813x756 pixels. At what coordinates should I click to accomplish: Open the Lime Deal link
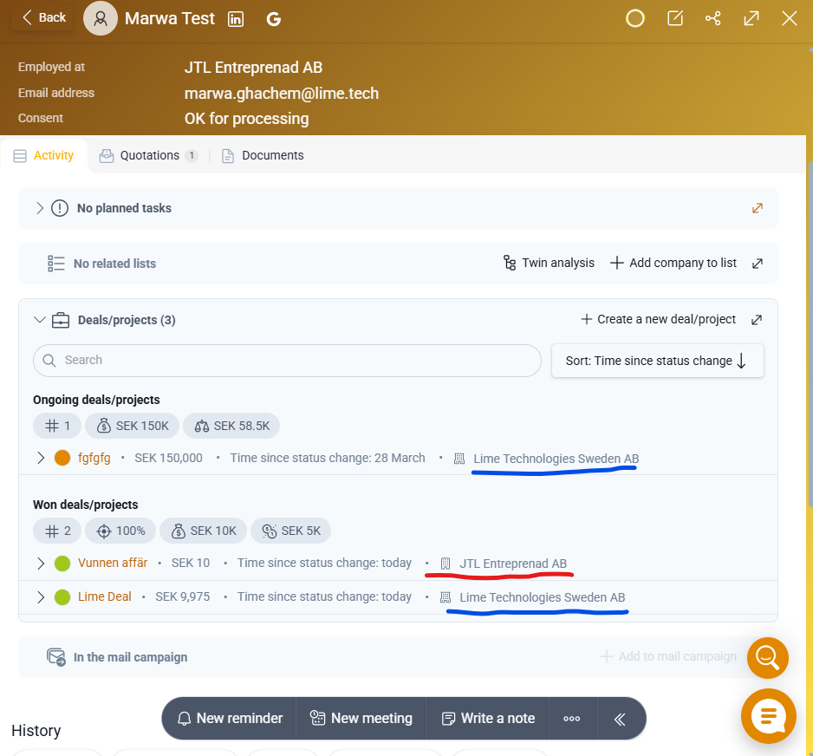[104, 596]
